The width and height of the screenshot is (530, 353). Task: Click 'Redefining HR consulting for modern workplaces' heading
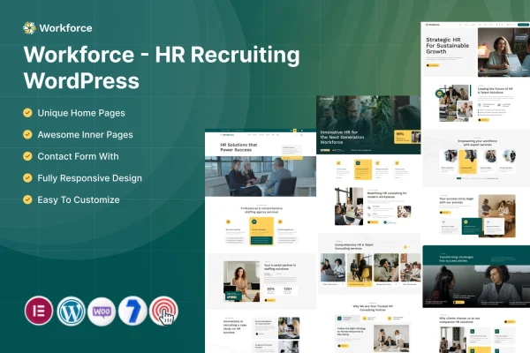click(x=387, y=195)
